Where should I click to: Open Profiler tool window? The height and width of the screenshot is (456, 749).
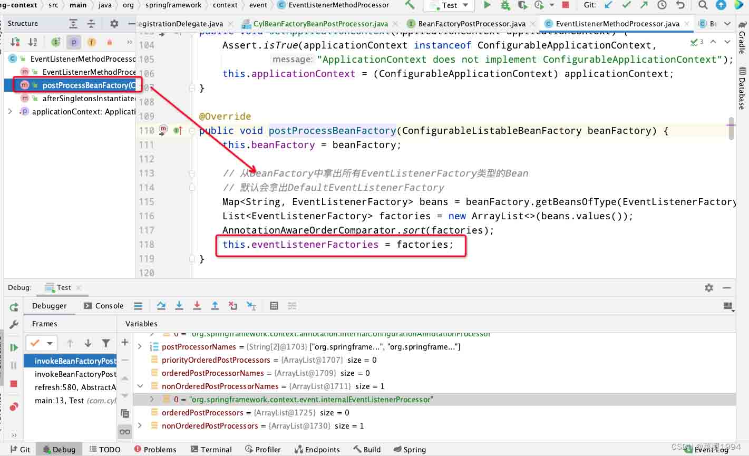[263, 450]
